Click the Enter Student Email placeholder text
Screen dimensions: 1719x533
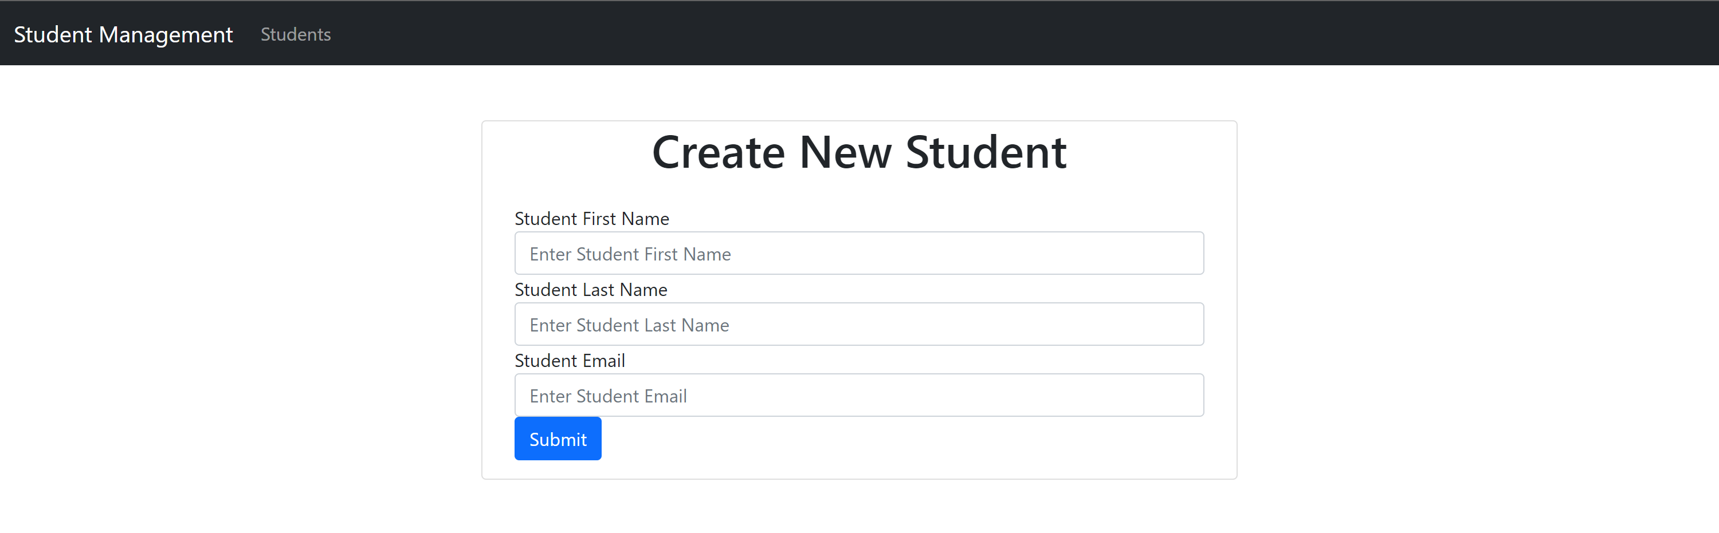click(x=608, y=396)
